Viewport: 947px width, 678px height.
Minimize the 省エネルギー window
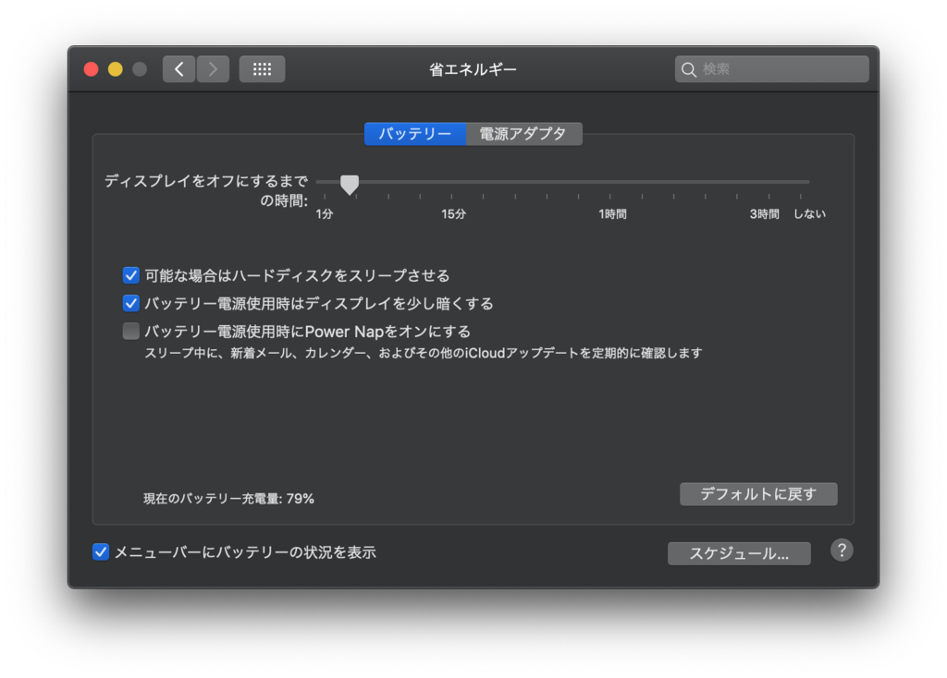click(x=114, y=68)
